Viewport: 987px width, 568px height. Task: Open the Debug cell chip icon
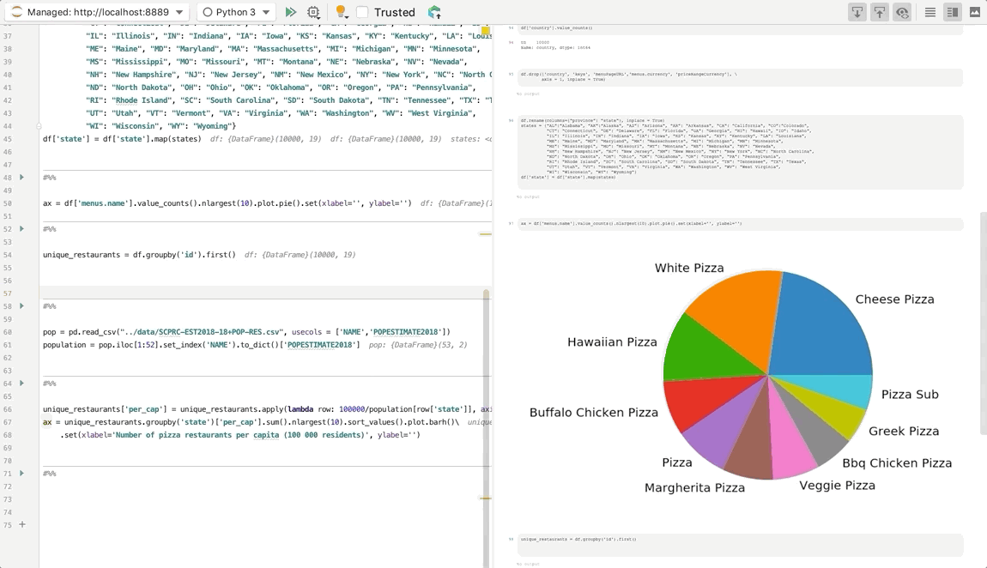click(x=313, y=12)
